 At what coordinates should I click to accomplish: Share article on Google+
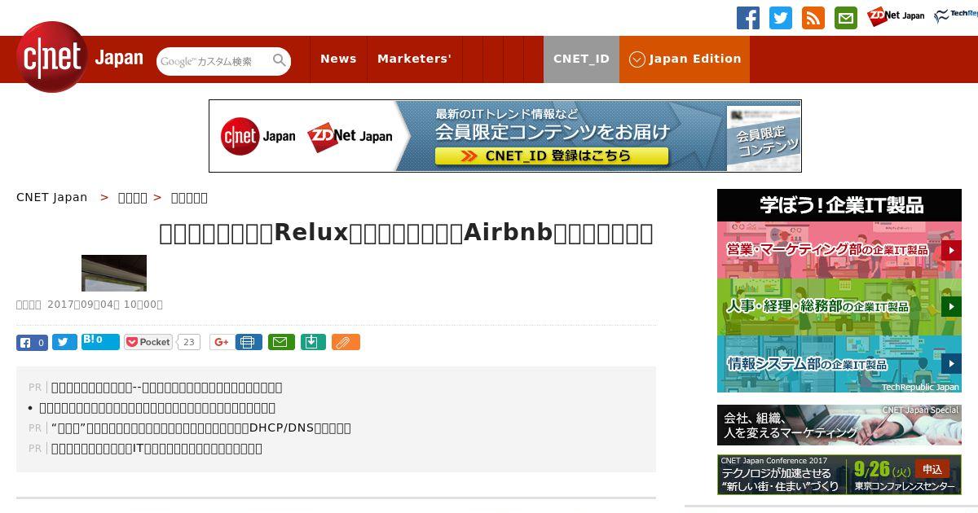[x=221, y=342]
